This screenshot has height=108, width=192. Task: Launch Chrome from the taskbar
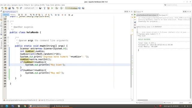click(x=25, y=106)
